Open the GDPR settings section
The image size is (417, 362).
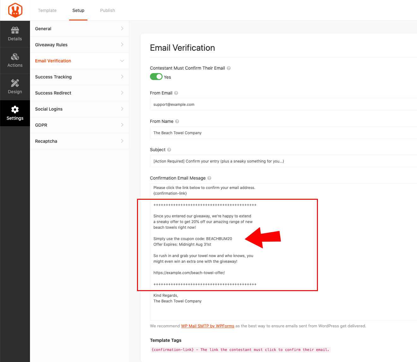click(79, 125)
